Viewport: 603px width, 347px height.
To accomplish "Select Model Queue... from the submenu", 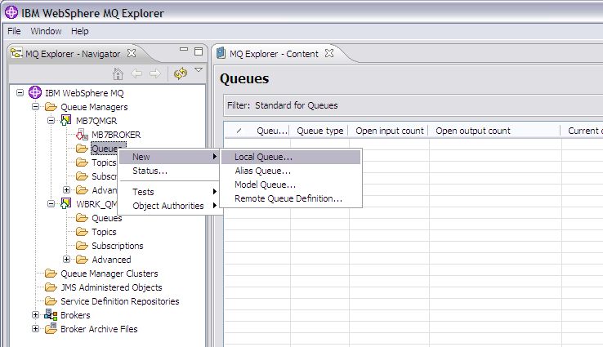I will [x=291, y=185].
